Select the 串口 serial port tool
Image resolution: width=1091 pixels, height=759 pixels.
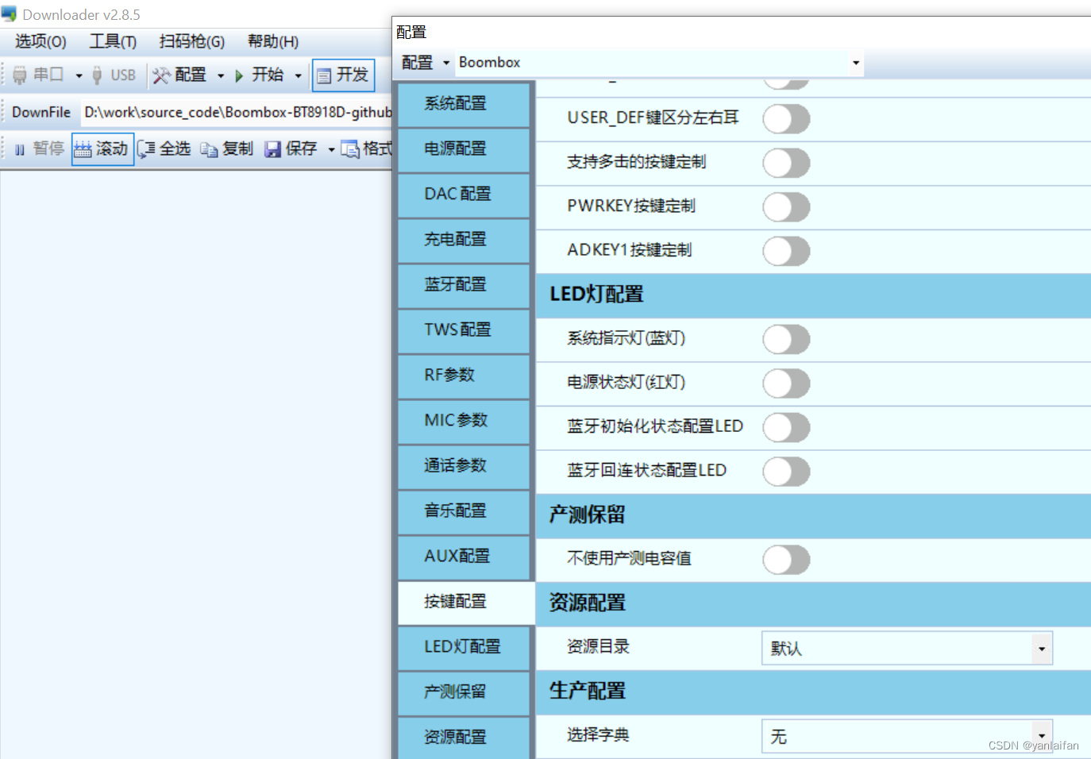click(45, 75)
